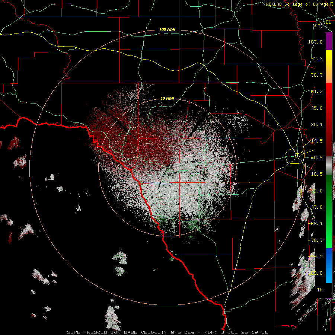Pick the red segment of velocity color bar

pos(329,119)
